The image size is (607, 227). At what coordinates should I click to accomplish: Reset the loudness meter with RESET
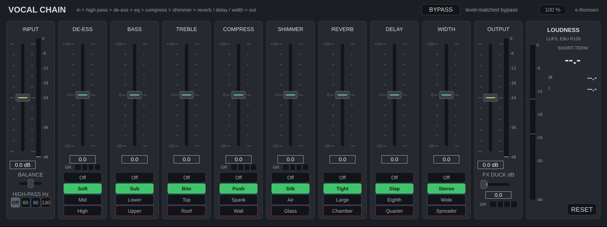pyautogui.click(x=581, y=209)
